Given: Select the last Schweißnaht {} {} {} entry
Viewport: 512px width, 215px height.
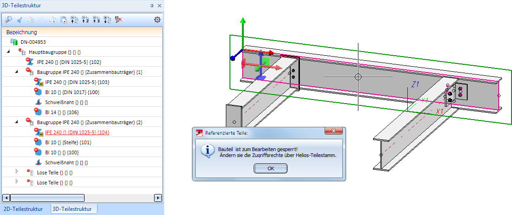Looking at the screenshot, I should (x=67, y=162).
